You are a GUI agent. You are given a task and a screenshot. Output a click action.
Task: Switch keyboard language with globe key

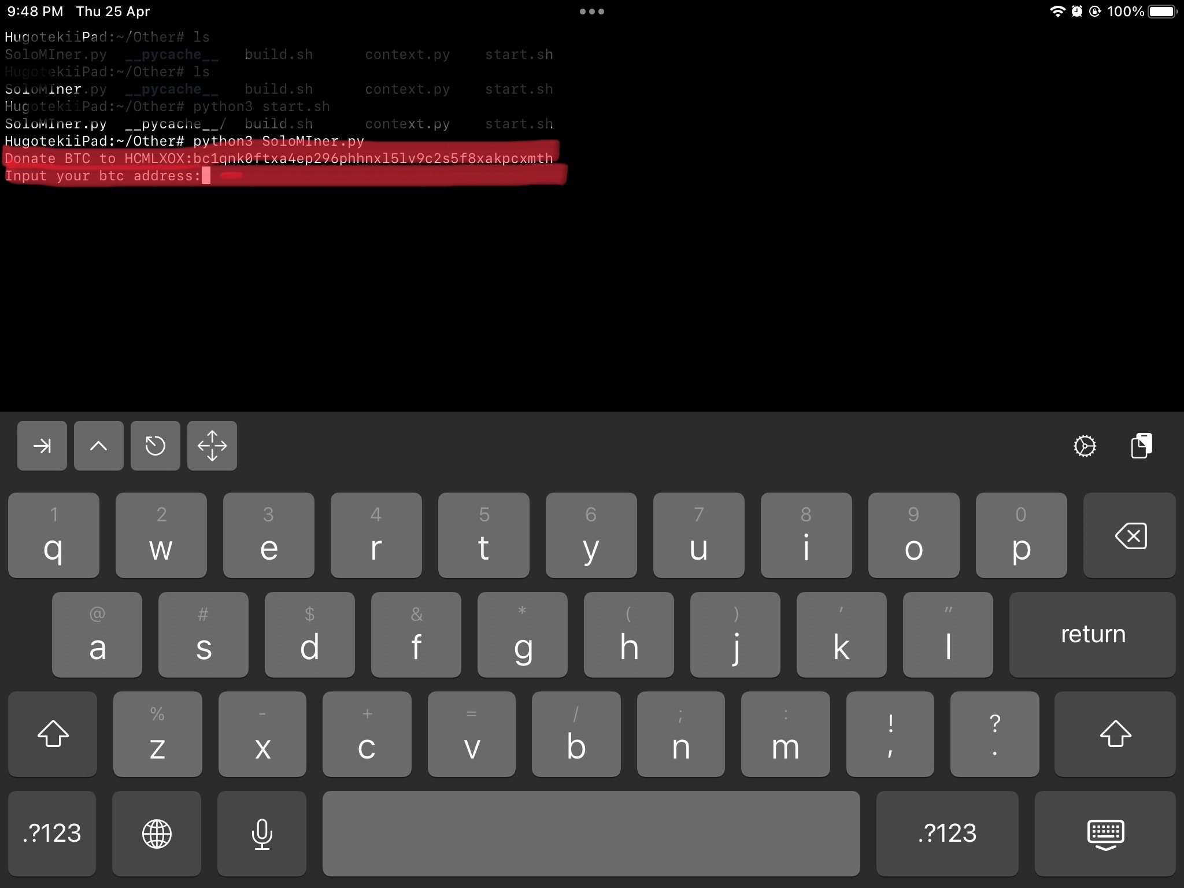pos(157,834)
